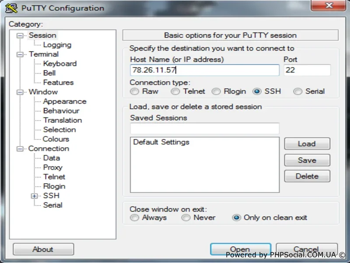Click the Load button
Image resolution: width=350 pixels, height=263 pixels.
[x=307, y=144]
